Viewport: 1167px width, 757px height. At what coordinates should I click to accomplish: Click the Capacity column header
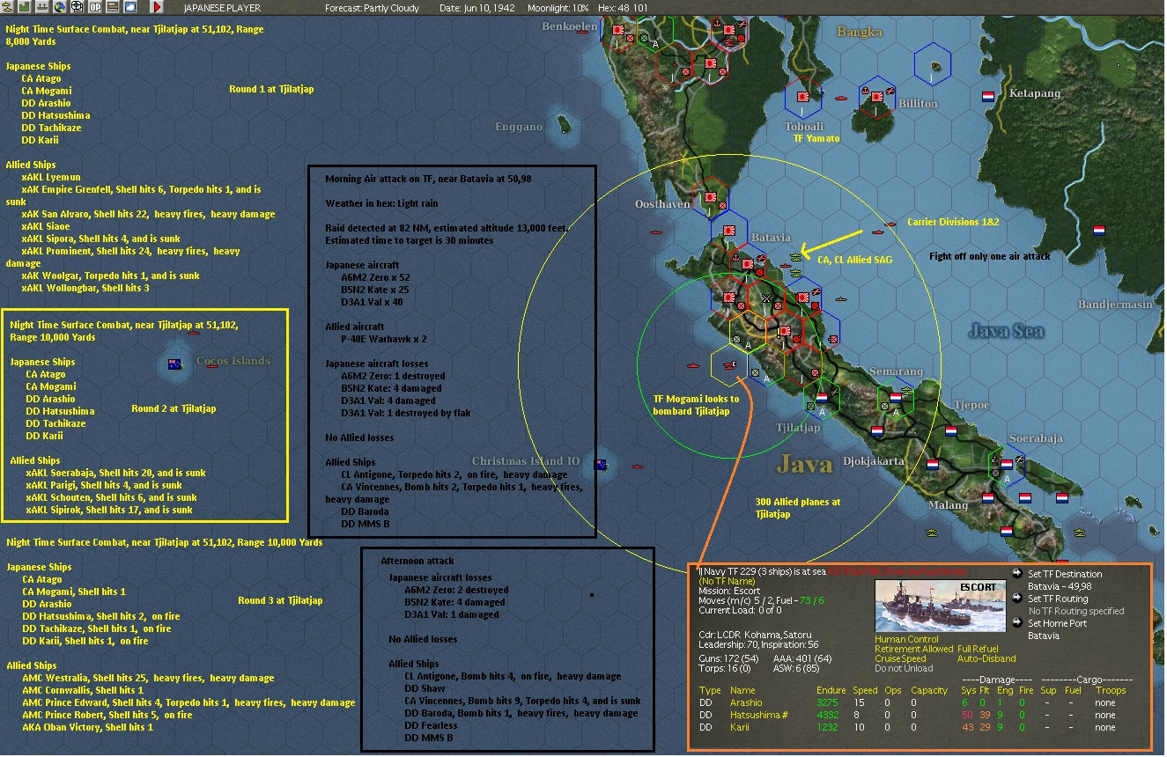pos(929,691)
